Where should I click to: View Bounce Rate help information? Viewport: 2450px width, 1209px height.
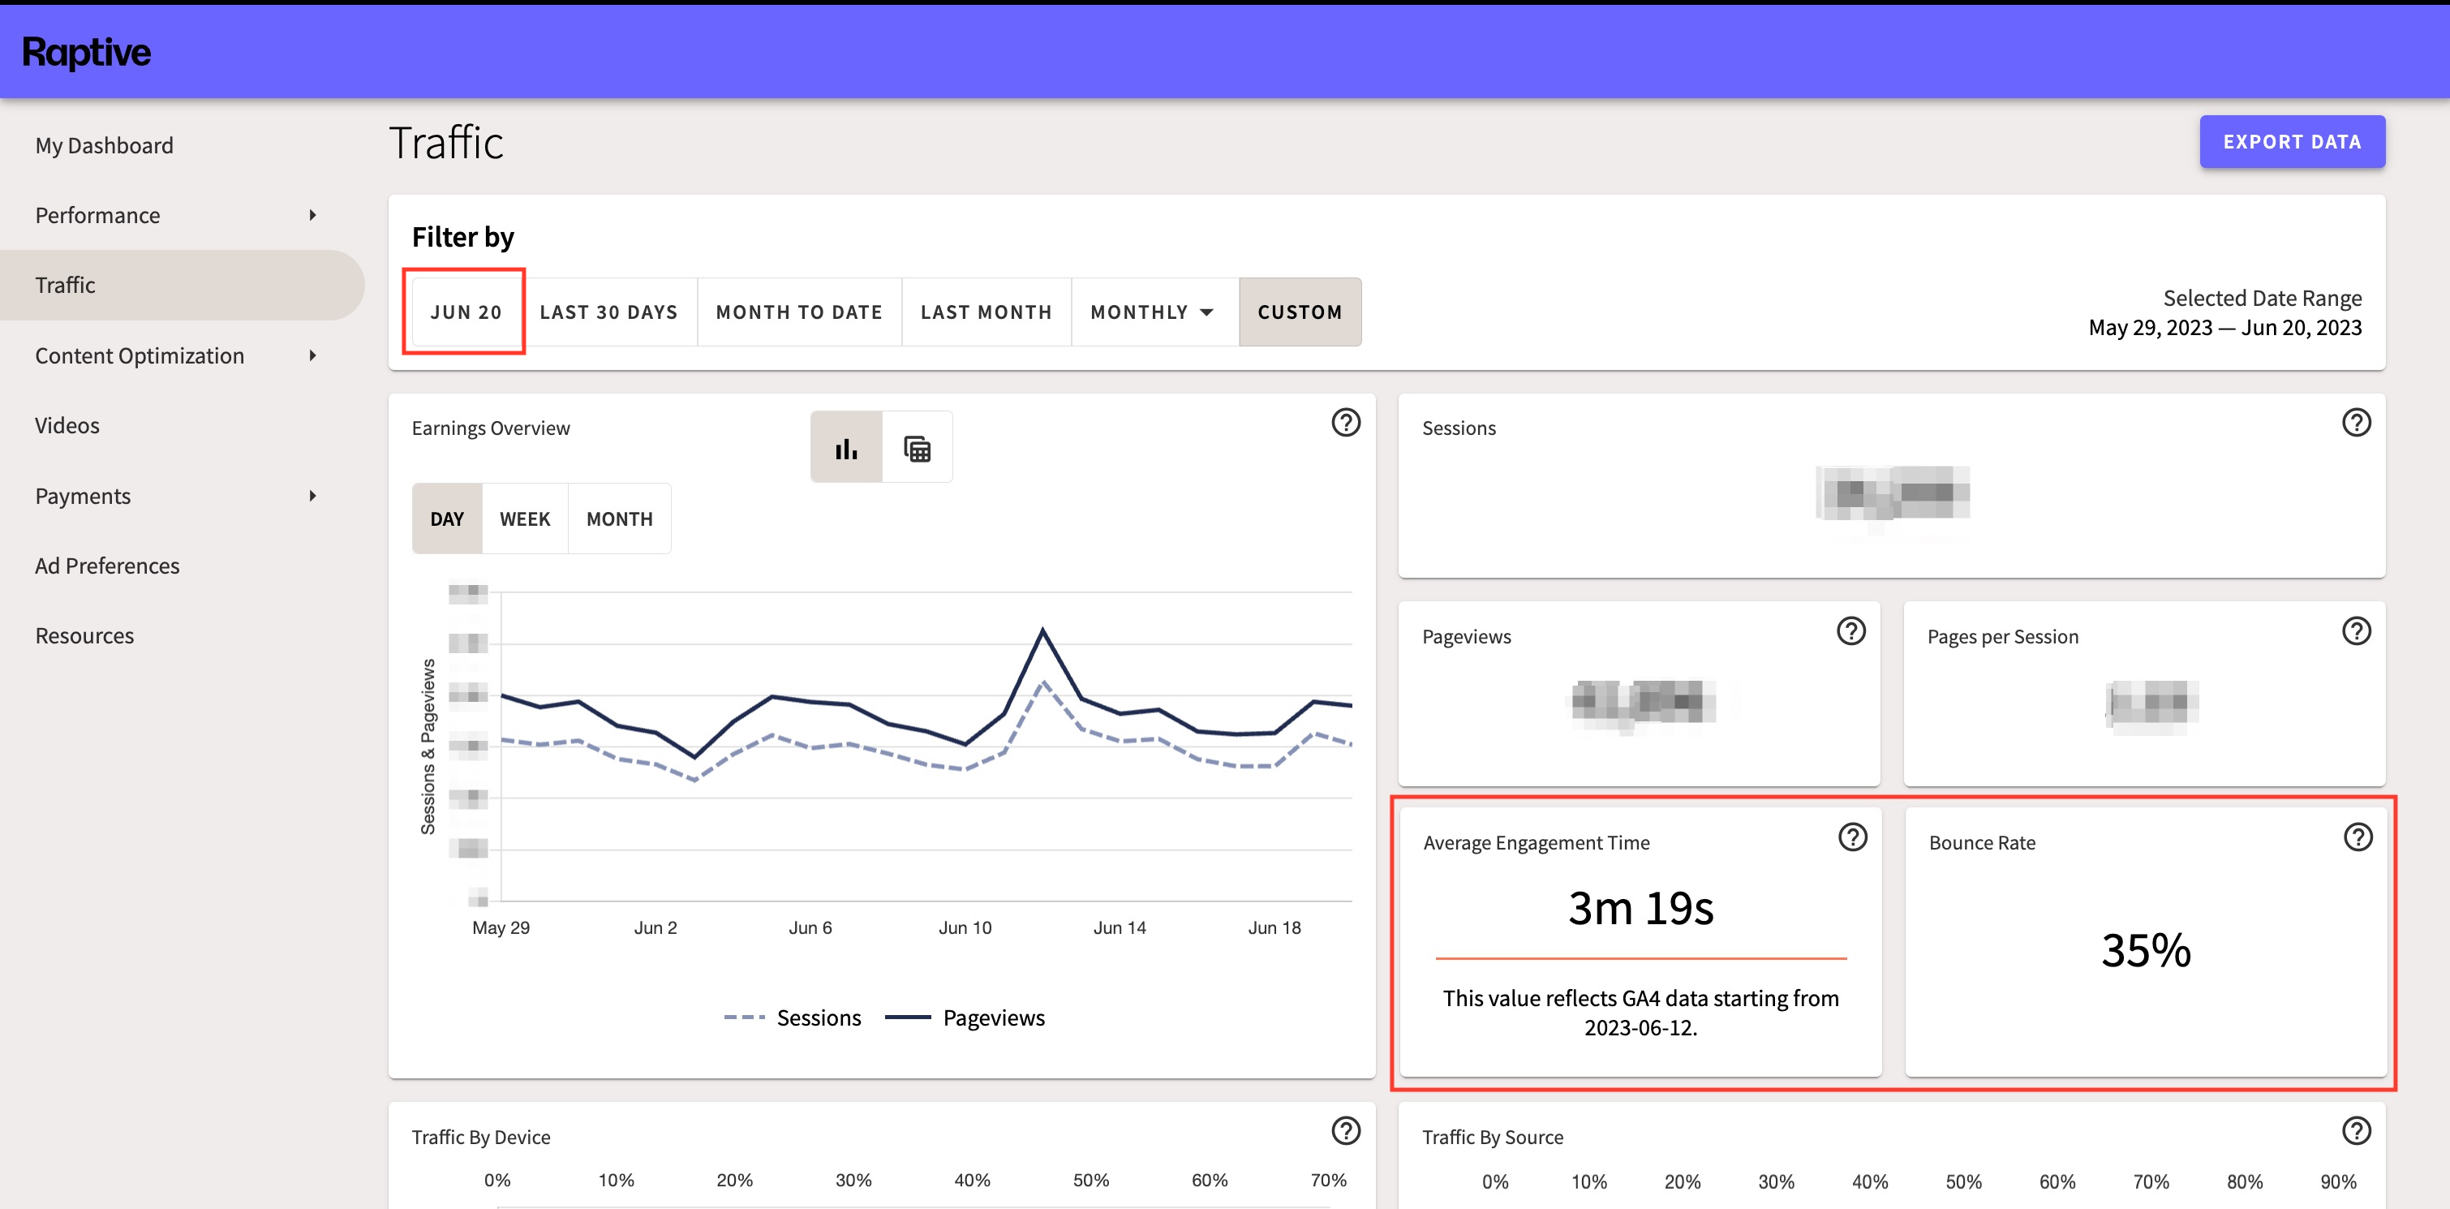2357,838
